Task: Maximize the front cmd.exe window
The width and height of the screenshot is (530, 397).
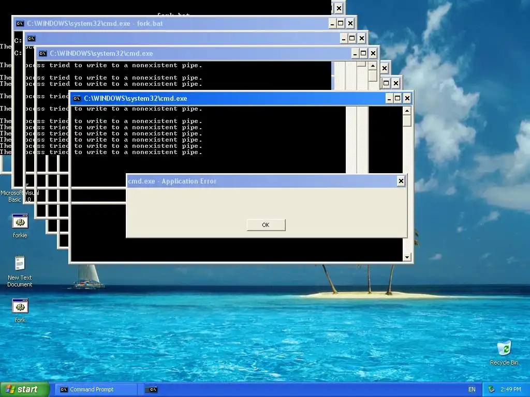Action: (x=398, y=99)
